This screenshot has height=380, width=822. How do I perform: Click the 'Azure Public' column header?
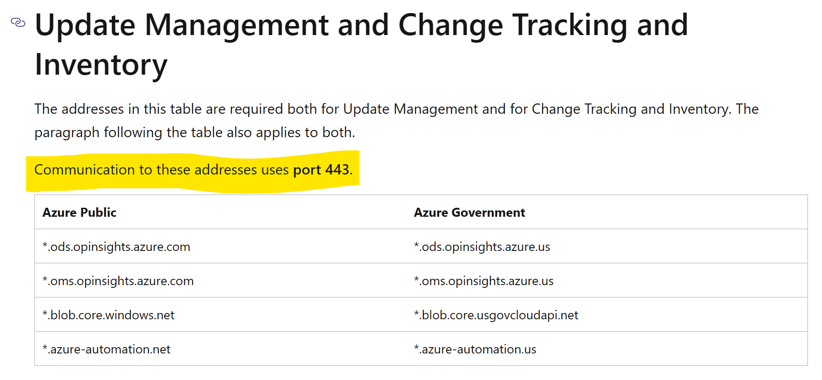[79, 212]
